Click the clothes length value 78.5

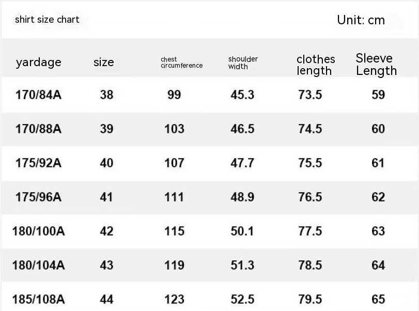310,265
